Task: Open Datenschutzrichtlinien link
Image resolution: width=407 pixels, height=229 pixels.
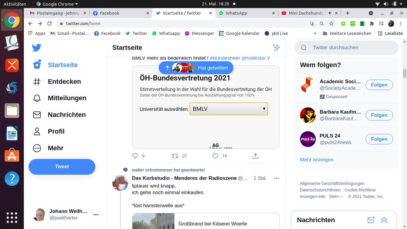Action: coord(320,190)
